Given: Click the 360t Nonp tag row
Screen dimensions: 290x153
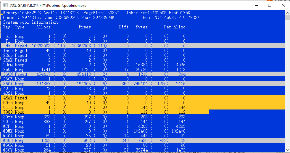Looking at the screenshot, I should (95, 84).
